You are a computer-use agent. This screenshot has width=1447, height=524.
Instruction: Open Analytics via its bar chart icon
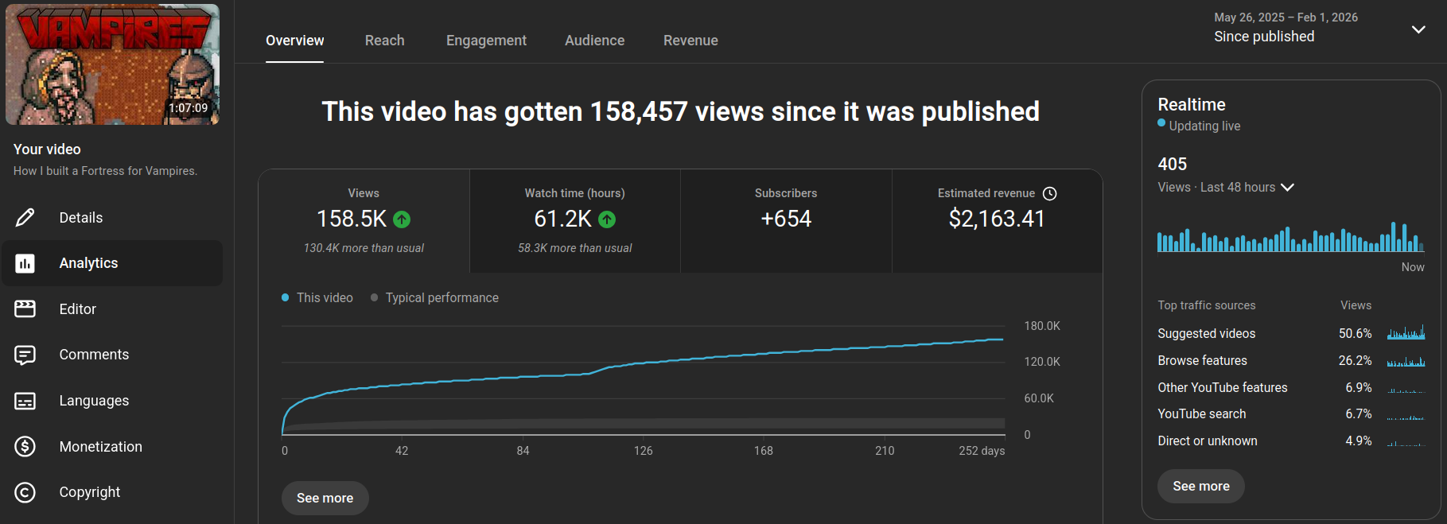(25, 263)
